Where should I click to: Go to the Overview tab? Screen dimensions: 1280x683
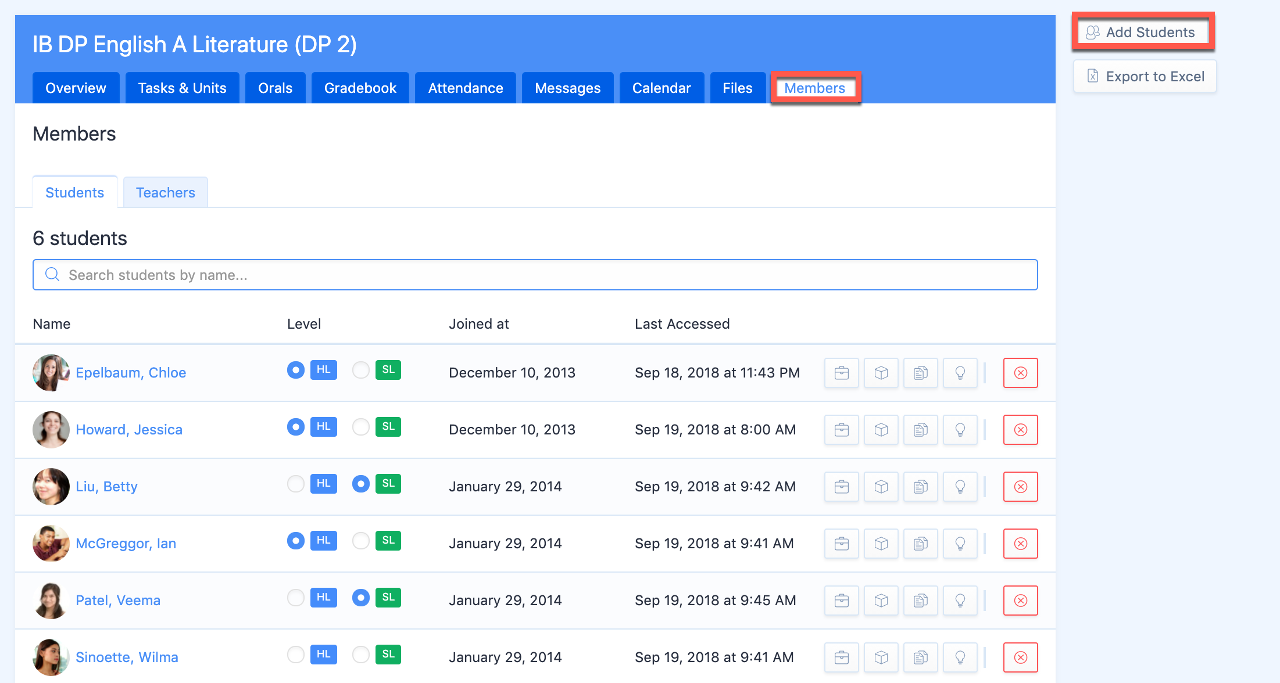[x=76, y=88]
